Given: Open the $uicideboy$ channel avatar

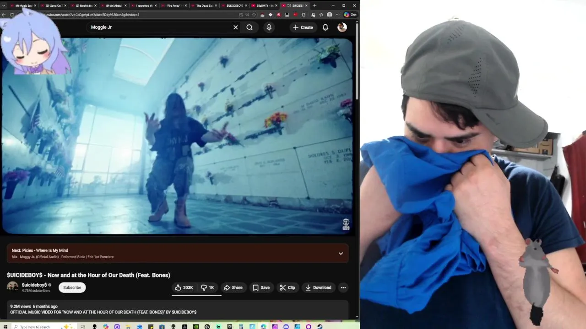Looking at the screenshot, I should [12, 287].
